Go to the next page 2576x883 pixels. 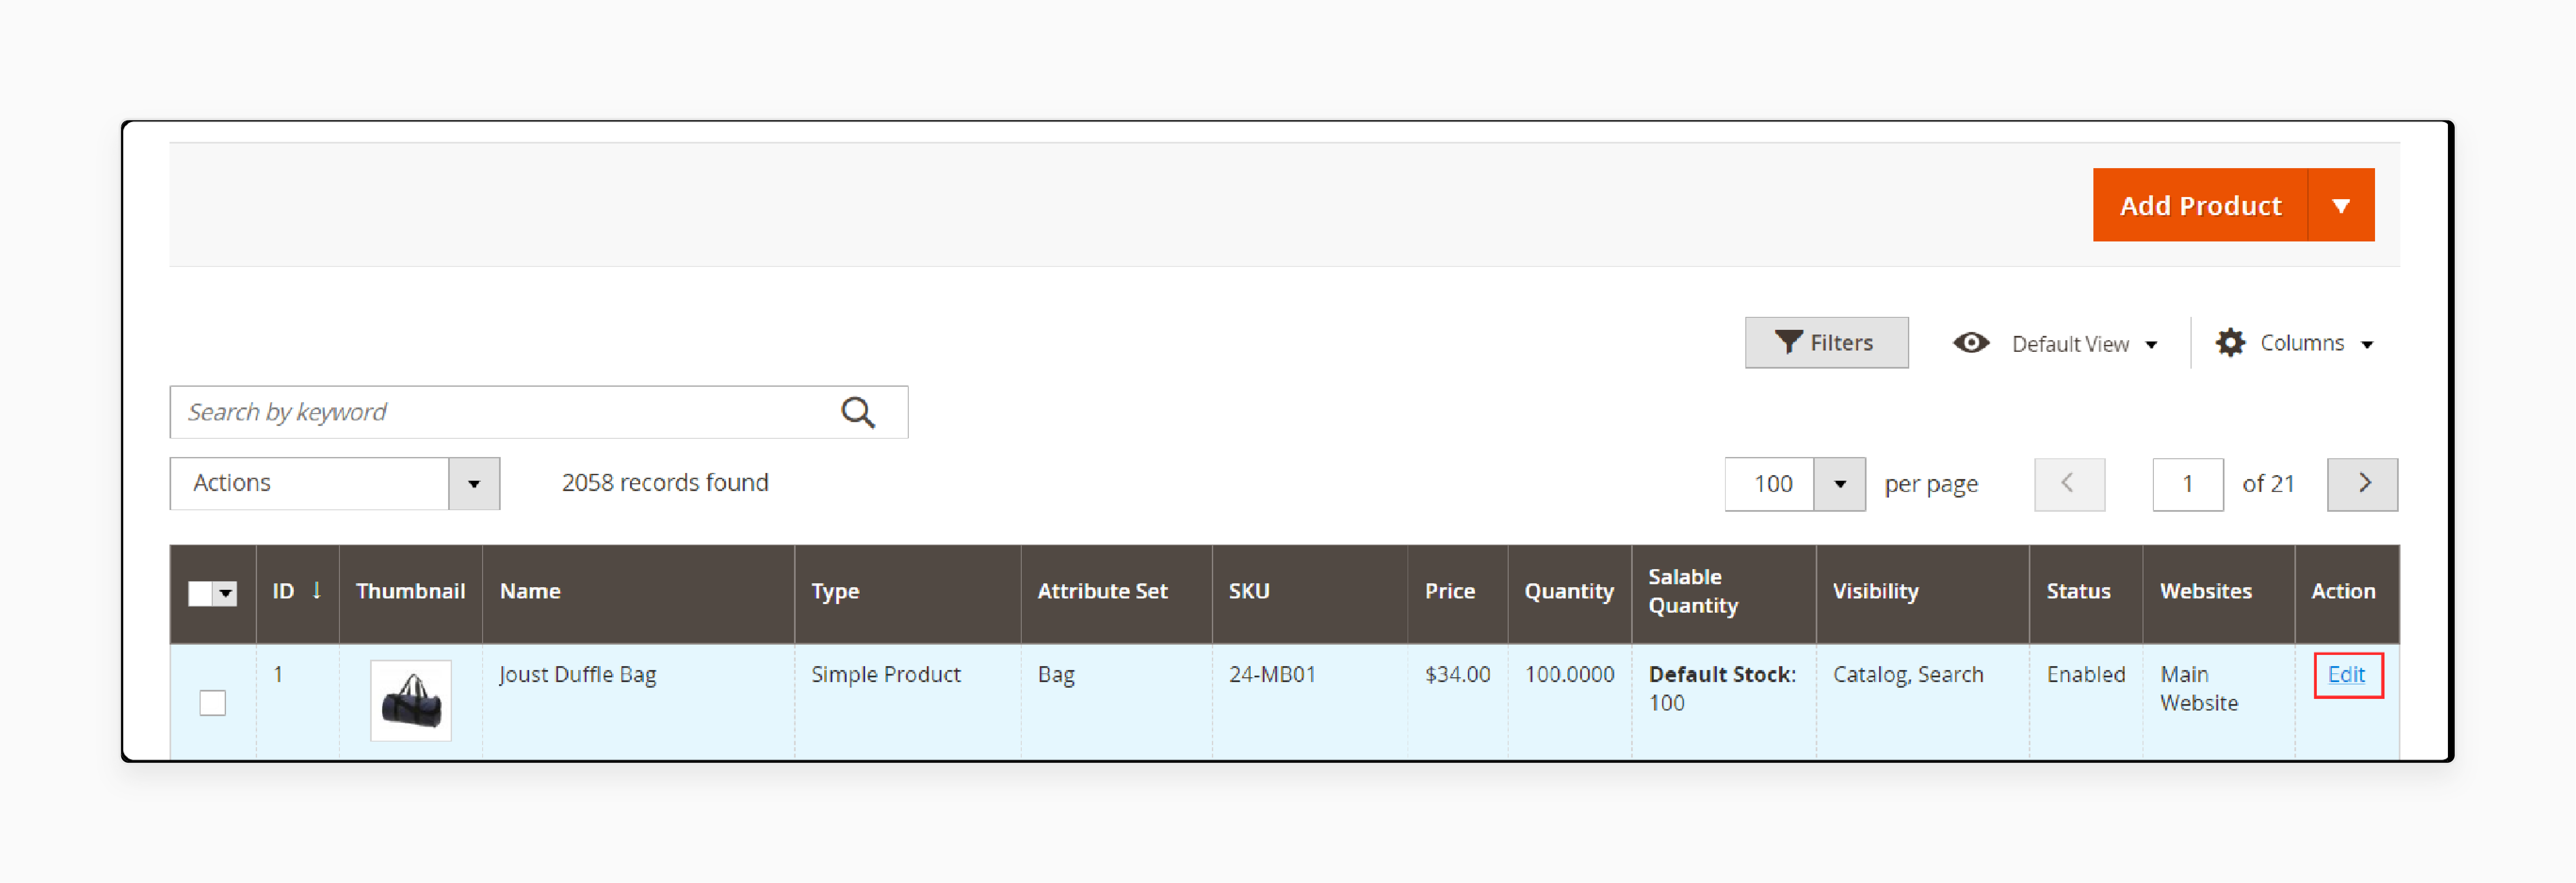[x=2362, y=484]
